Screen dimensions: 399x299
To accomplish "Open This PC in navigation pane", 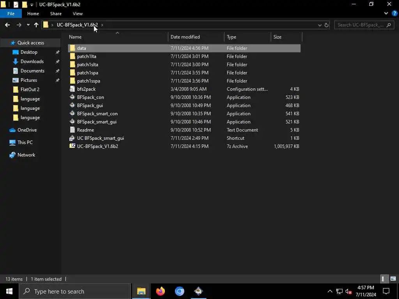I will [25, 142].
